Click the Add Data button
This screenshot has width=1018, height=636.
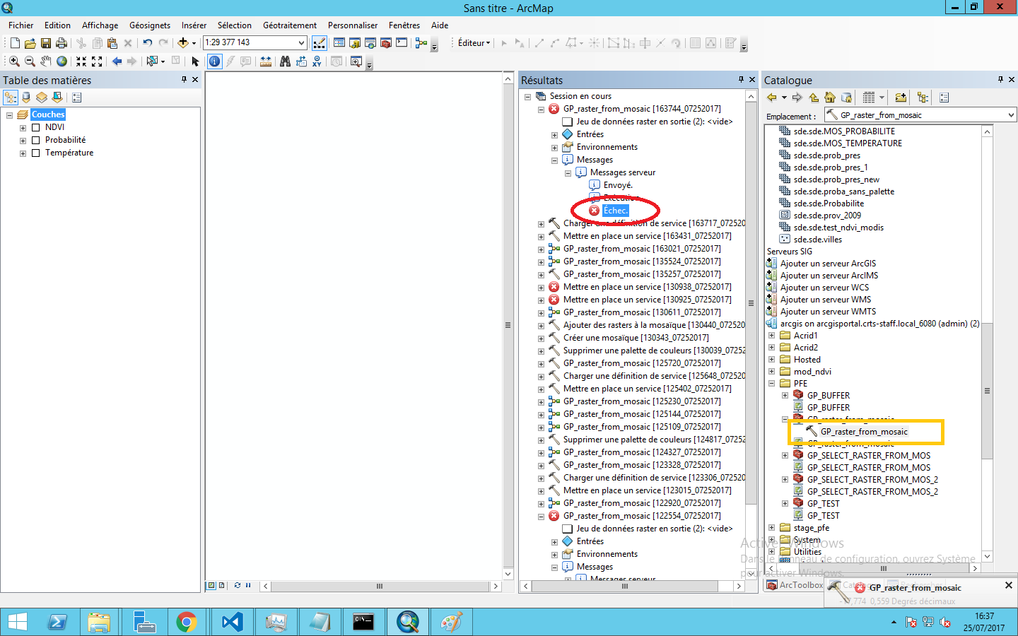coord(183,43)
